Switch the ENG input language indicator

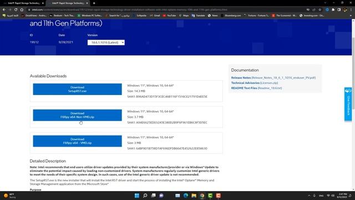pos(321,196)
